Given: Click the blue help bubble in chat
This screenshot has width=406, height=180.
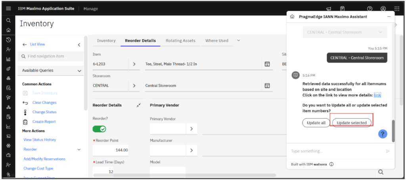Looking at the screenshot, I should pyautogui.click(x=383, y=134).
